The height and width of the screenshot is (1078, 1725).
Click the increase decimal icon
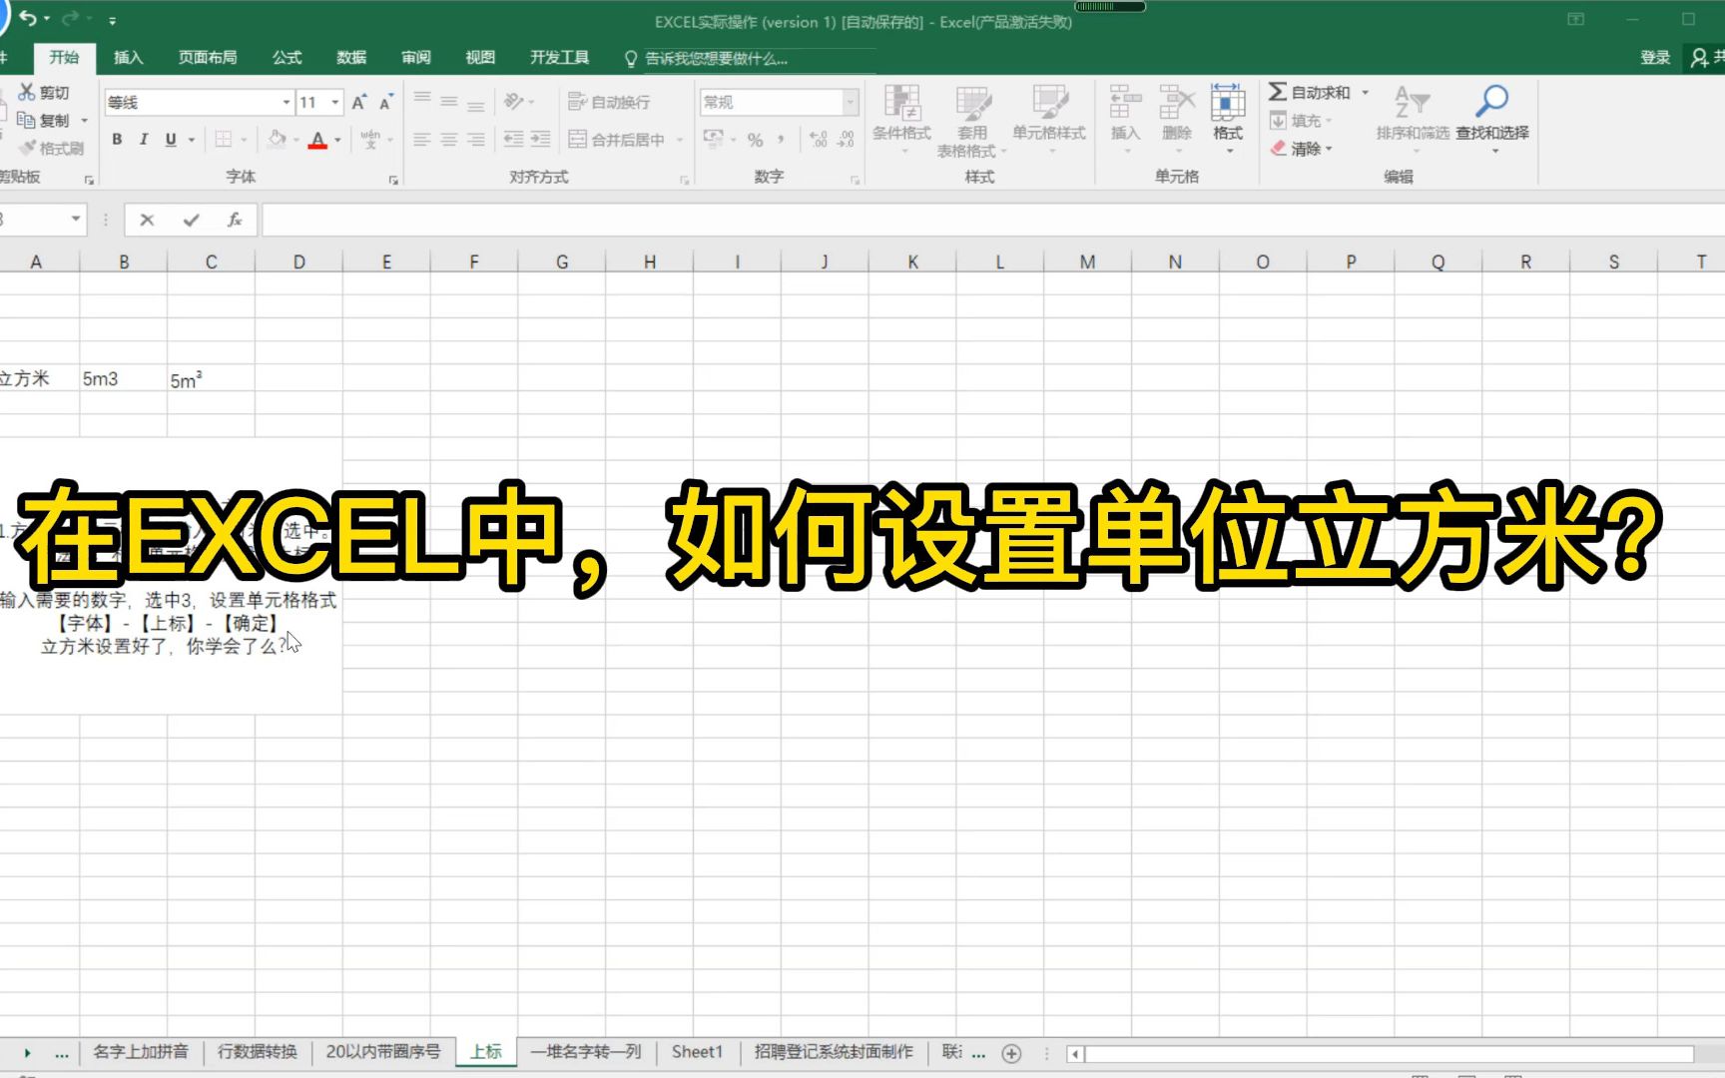click(x=819, y=140)
